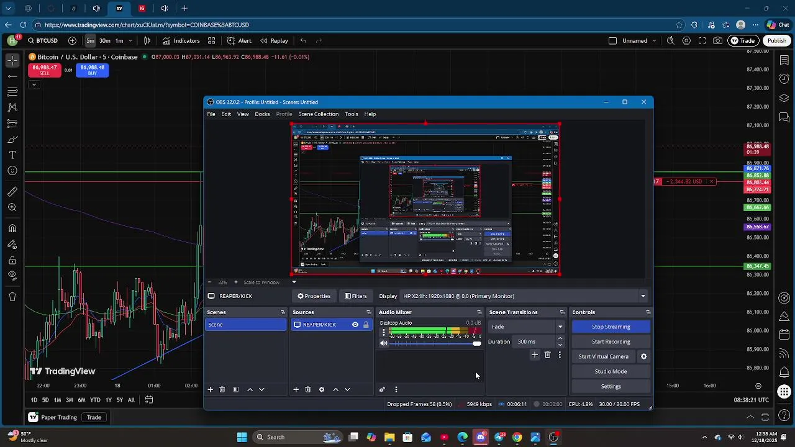Select the text annotation tool in TradingView
This screenshot has height=447, width=795.
pyautogui.click(x=12, y=155)
